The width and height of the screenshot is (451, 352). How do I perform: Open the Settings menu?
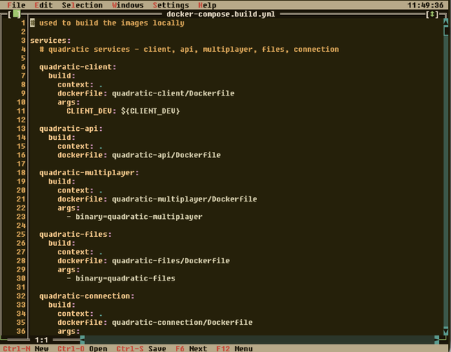(171, 5)
